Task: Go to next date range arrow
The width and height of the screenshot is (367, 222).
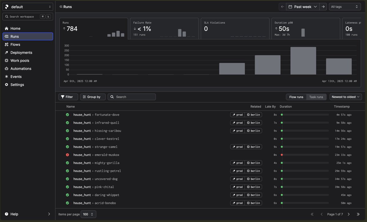Action: [323, 7]
